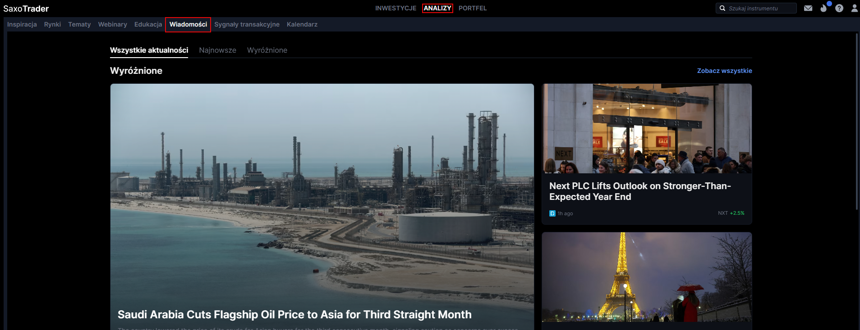Open the Kalendarz section
This screenshot has width=860, height=330.
[302, 24]
